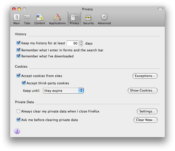
Task: Close the Privacy window with red button
Action: point(14,9)
